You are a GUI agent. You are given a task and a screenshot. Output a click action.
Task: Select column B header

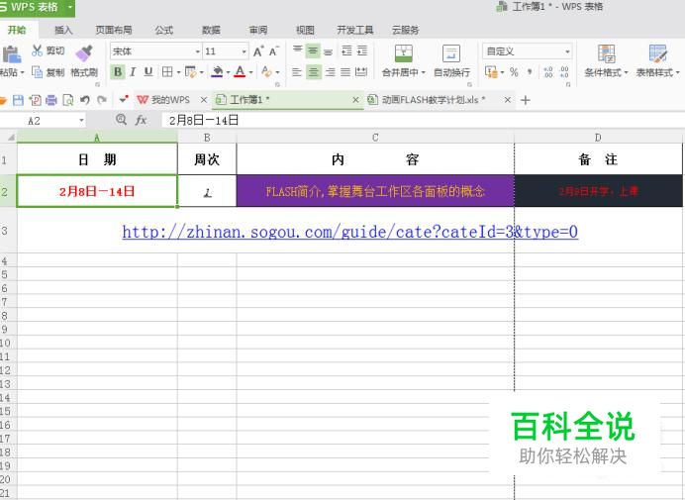(x=207, y=138)
